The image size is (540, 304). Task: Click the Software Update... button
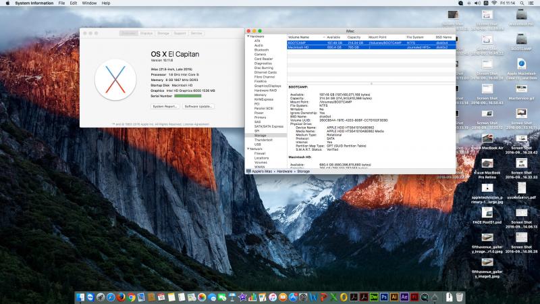tap(198, 107)
